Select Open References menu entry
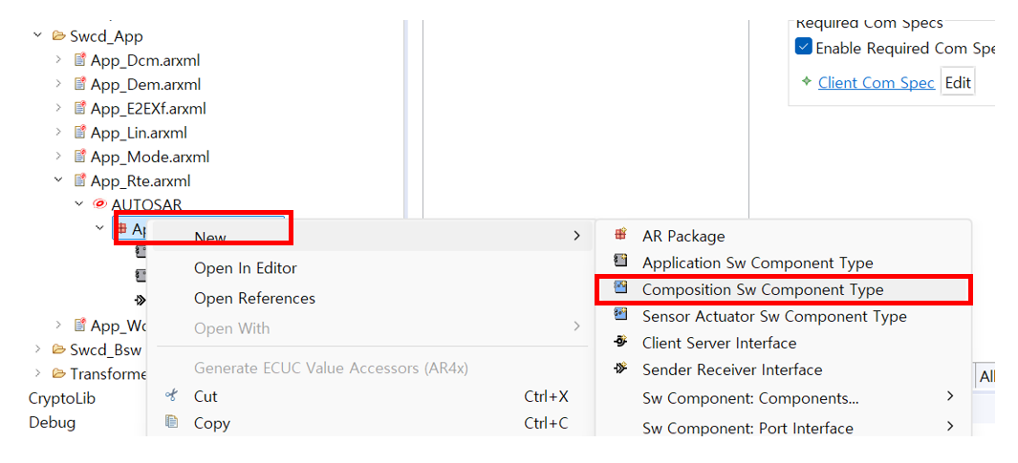Viewport: 1018px width, 463px height. pos(254,298)
